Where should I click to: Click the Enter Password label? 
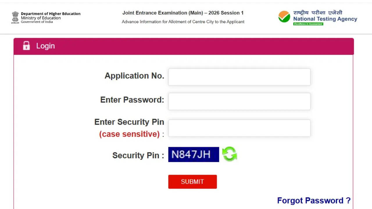click(x=132, y=100)
